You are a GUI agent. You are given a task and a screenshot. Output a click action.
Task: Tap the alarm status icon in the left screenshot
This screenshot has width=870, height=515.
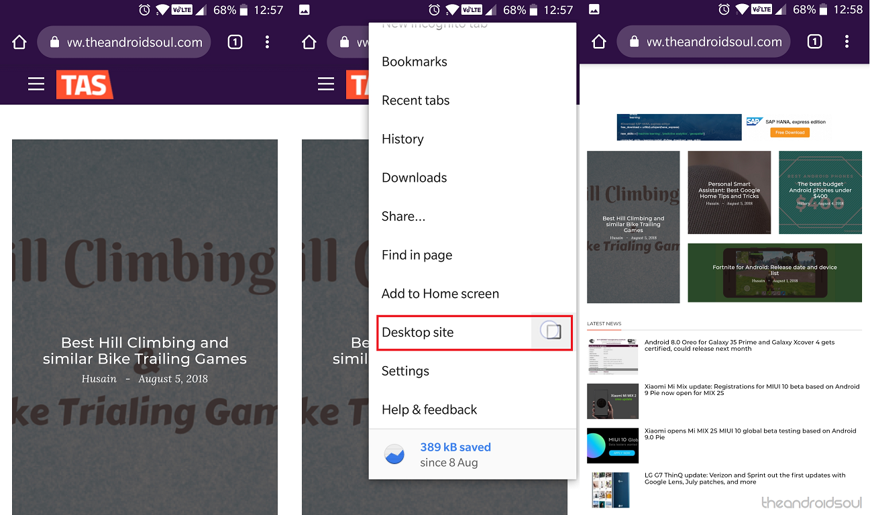[144, 10]
